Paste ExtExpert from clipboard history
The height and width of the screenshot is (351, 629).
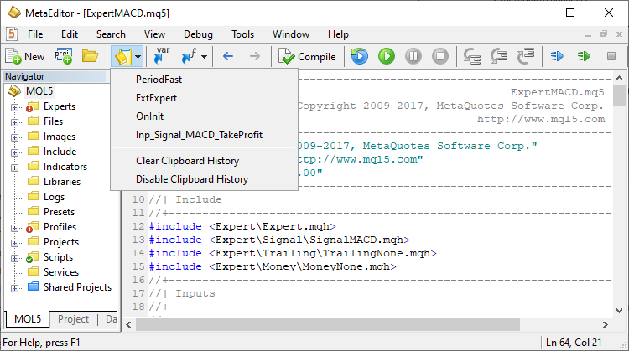point(204,98)
